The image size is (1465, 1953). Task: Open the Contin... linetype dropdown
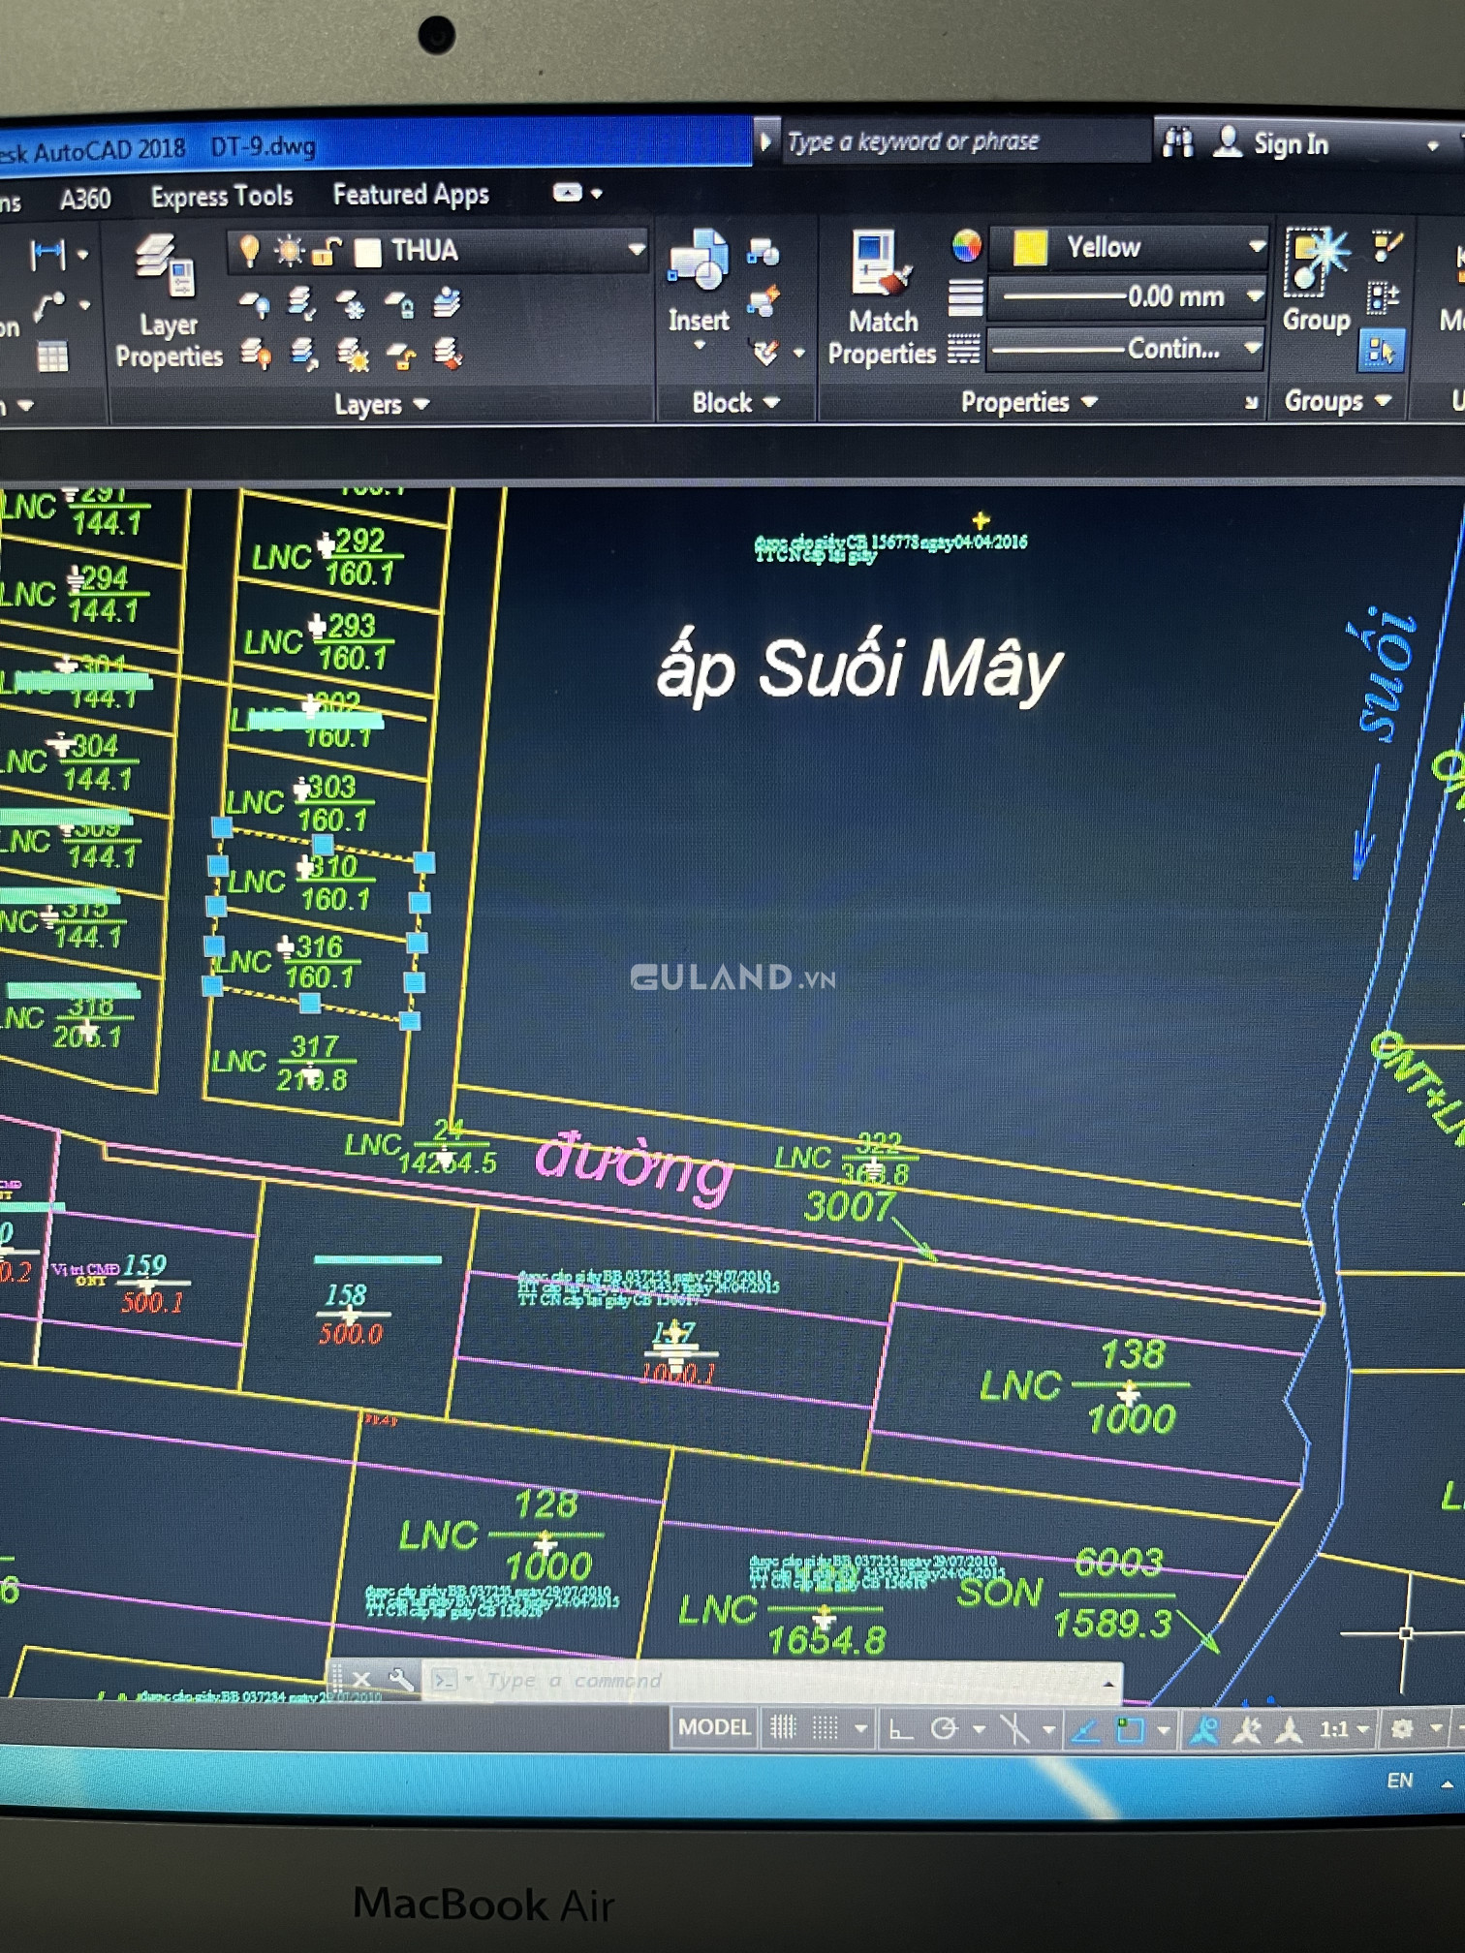(1253, 347)
